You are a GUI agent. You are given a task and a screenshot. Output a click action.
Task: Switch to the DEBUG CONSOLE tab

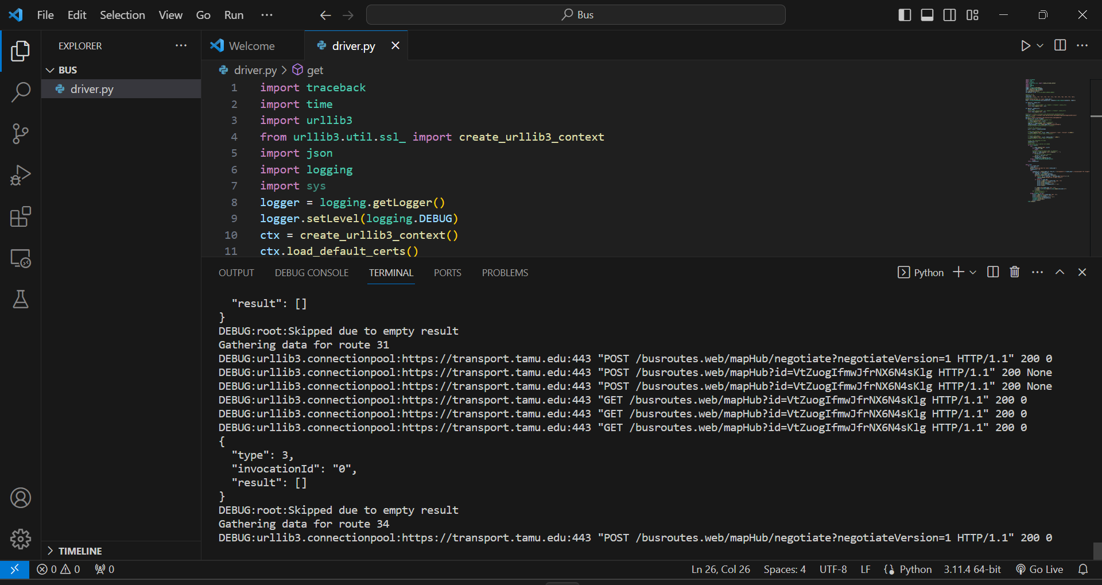coord(312,273)
